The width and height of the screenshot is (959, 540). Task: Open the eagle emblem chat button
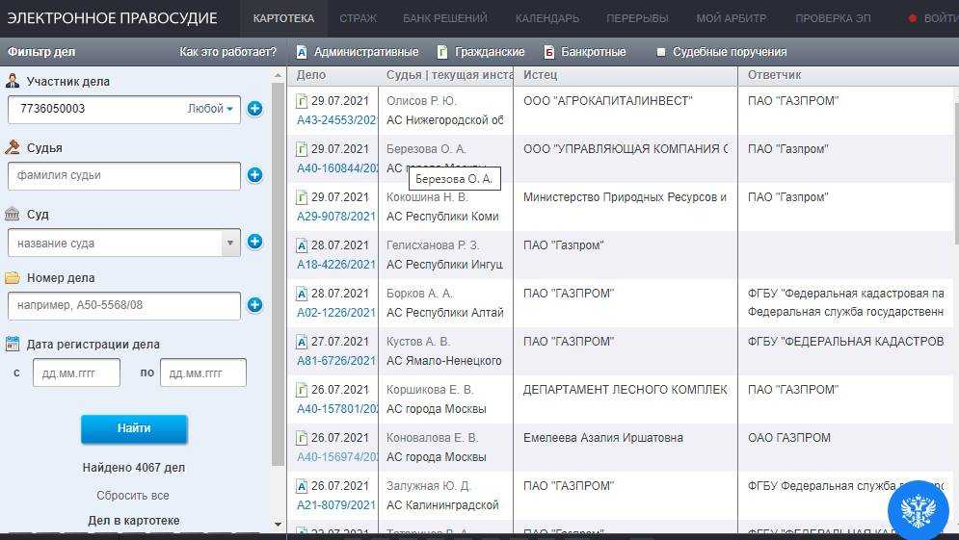click(x=919, y=511)
